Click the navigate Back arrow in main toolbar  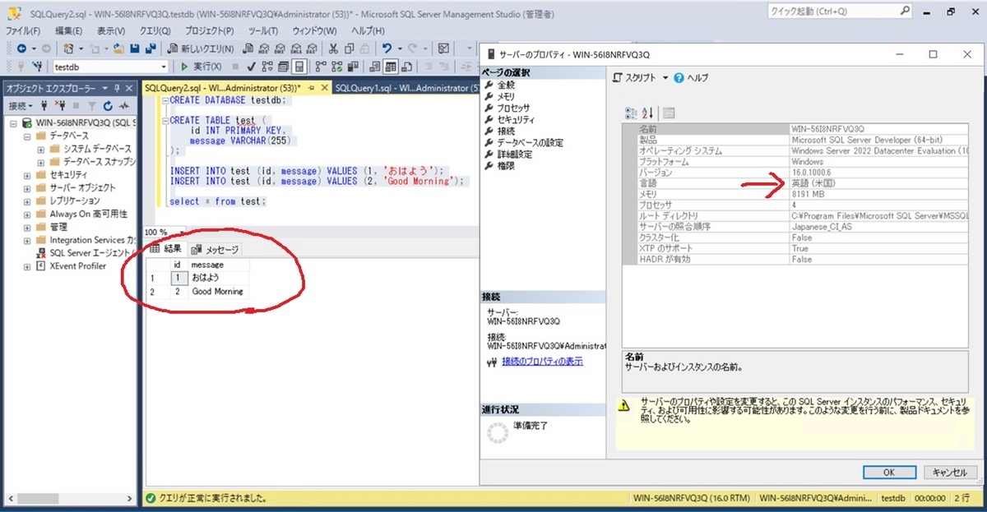coord(21,48)
